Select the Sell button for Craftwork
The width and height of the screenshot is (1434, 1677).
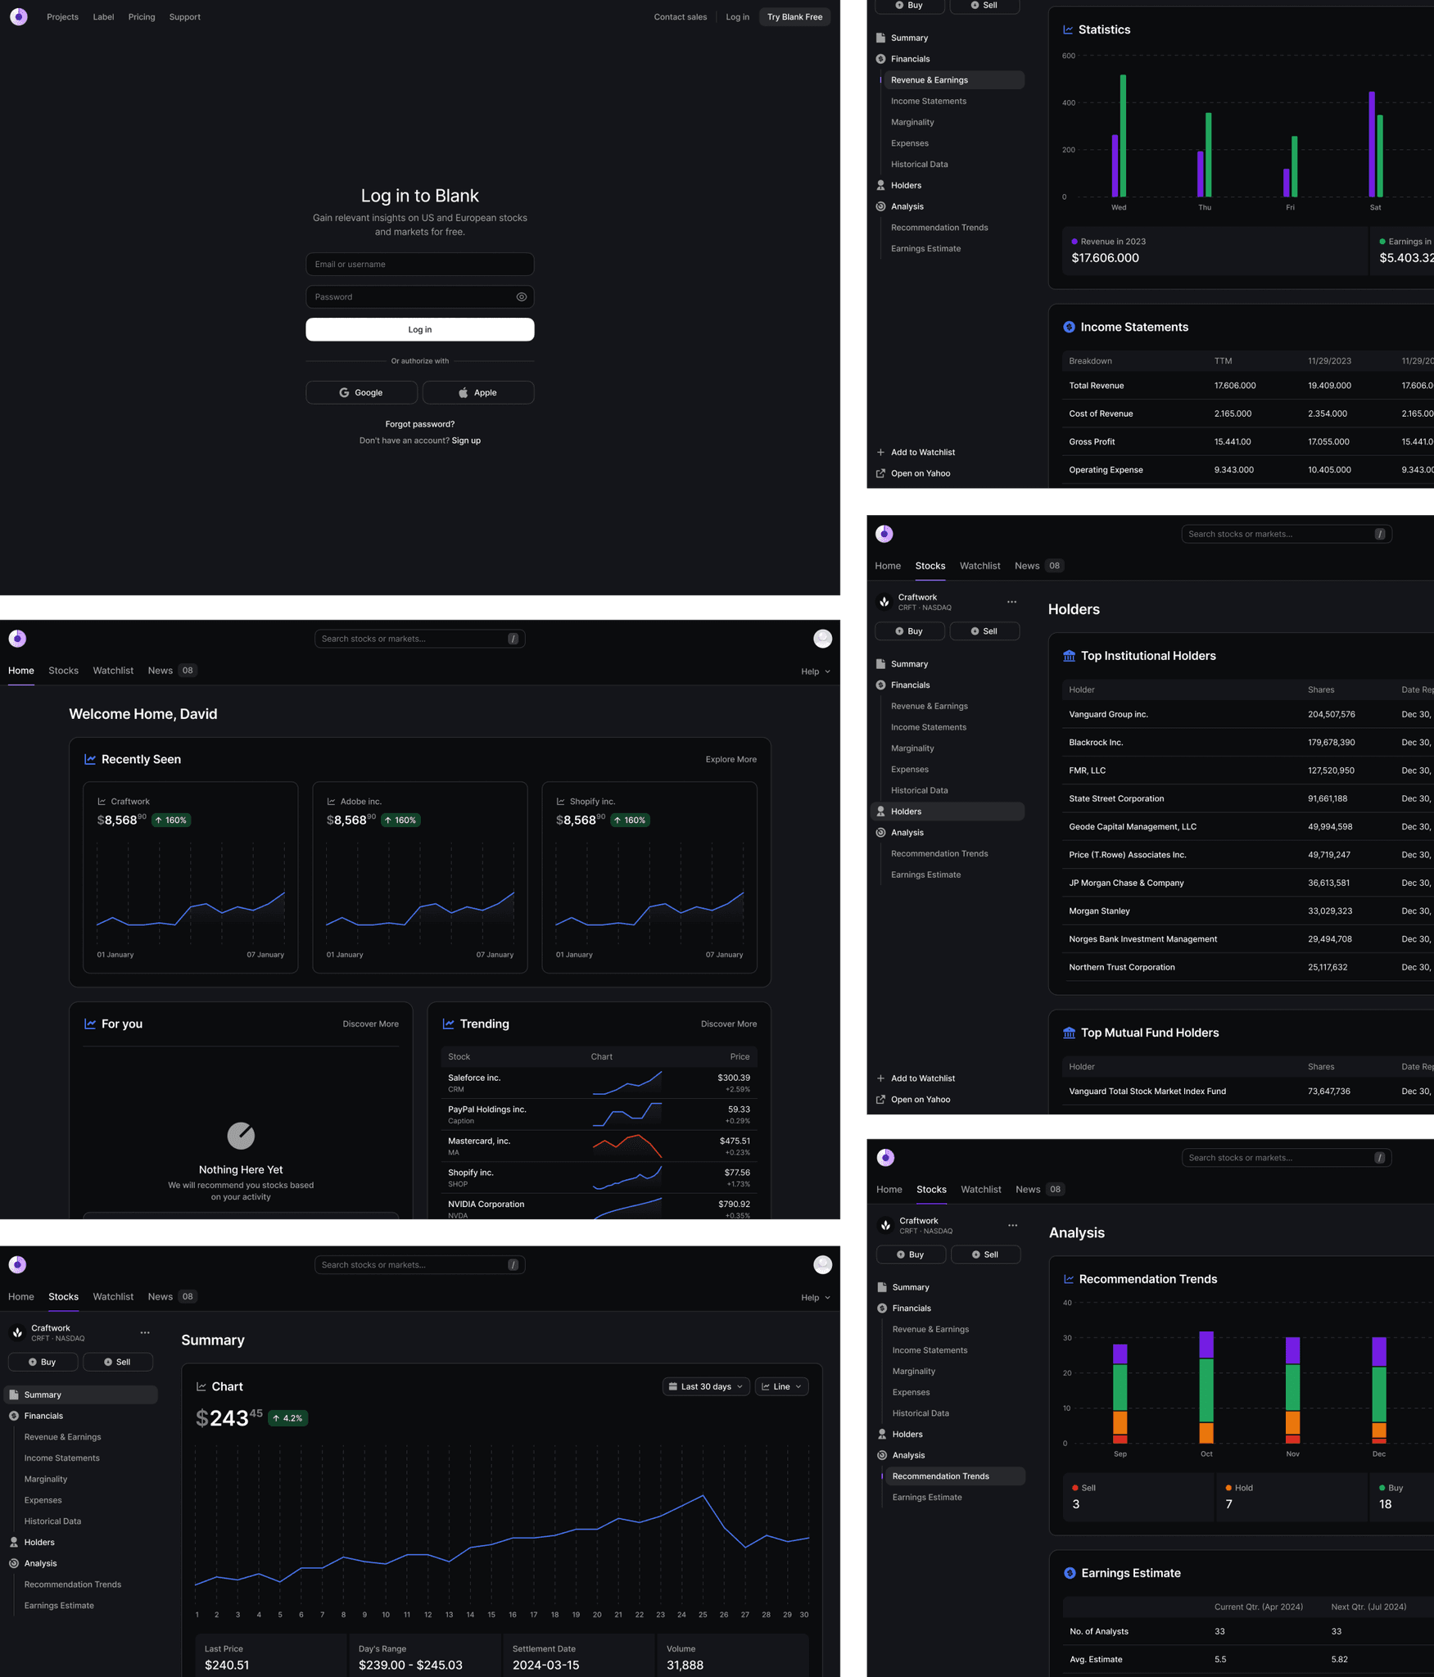click(118, 1361)
